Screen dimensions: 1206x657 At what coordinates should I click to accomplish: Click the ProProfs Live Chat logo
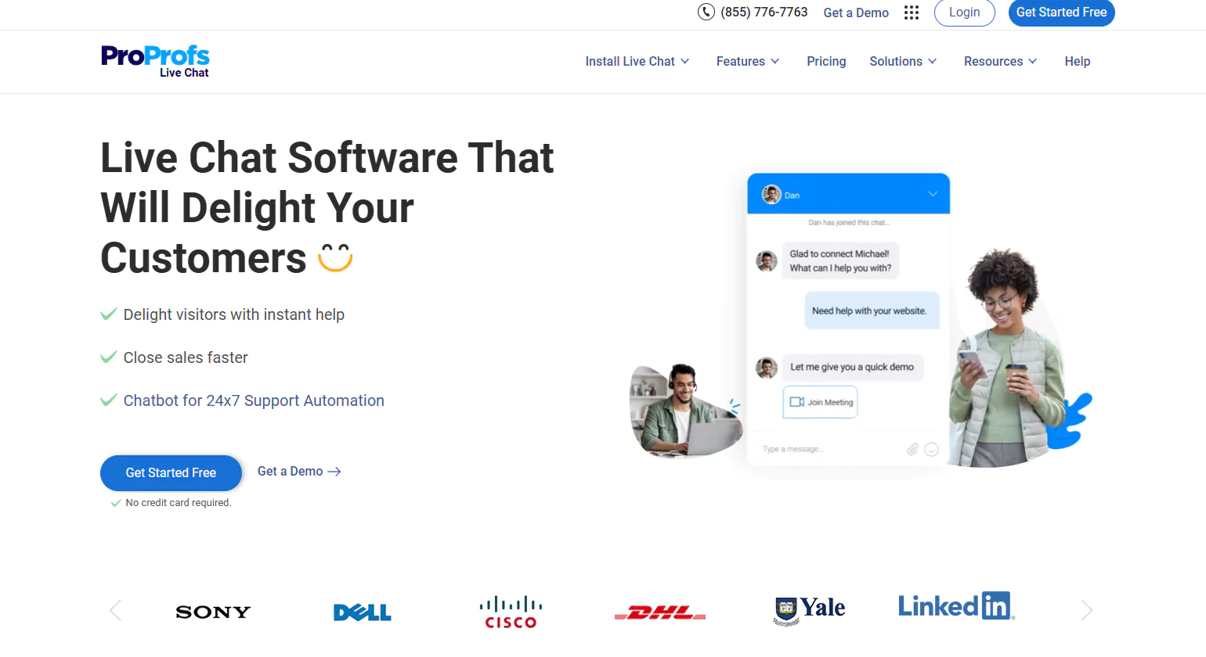tap(155, 61)
